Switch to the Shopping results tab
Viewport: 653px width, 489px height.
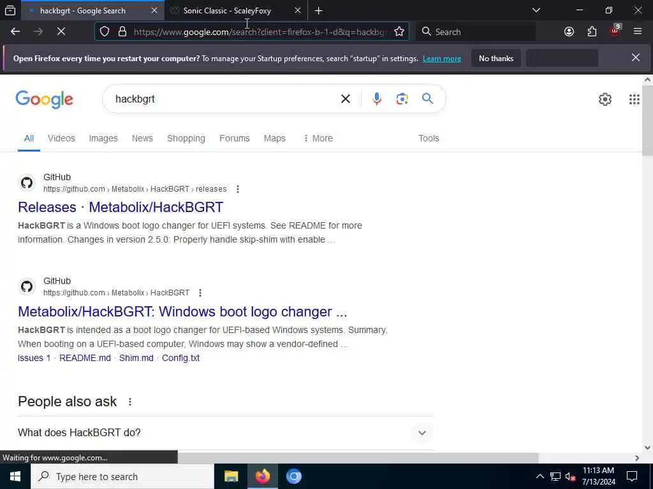click(x=186, y=138)
